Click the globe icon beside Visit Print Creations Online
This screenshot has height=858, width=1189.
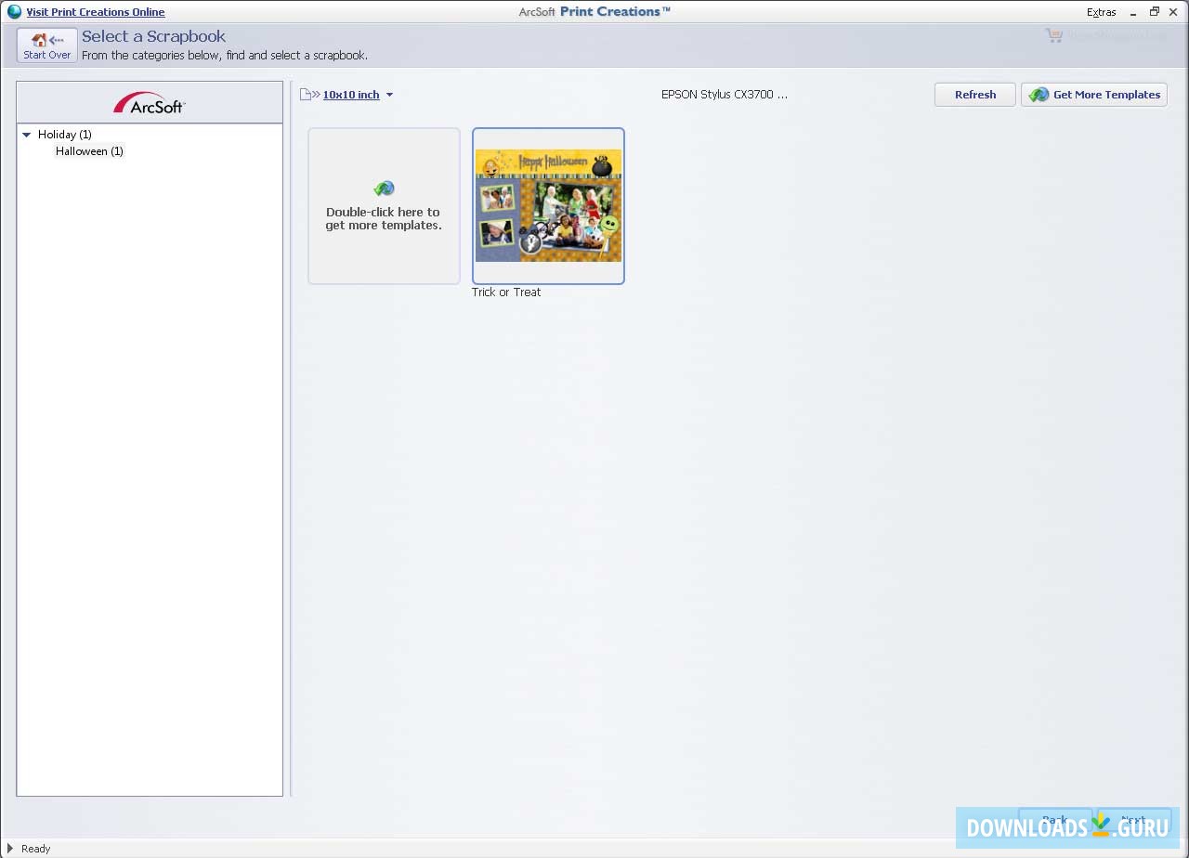[14, 12]
